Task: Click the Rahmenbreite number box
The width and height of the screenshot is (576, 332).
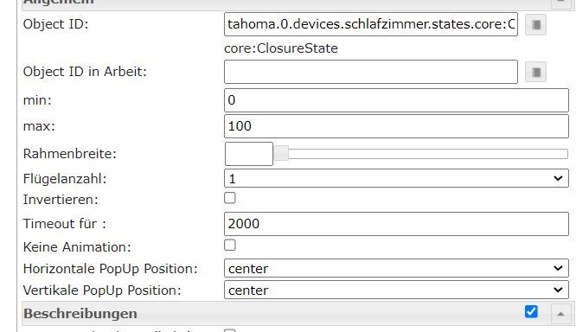Action: tap(249, 154)
